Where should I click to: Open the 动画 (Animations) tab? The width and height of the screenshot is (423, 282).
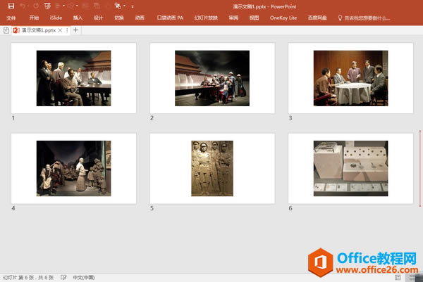click(x=140, y=18)
